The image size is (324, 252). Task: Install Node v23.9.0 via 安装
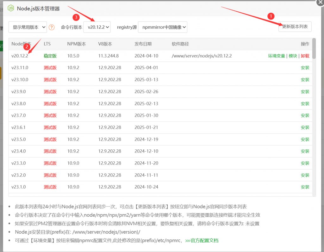305,92
